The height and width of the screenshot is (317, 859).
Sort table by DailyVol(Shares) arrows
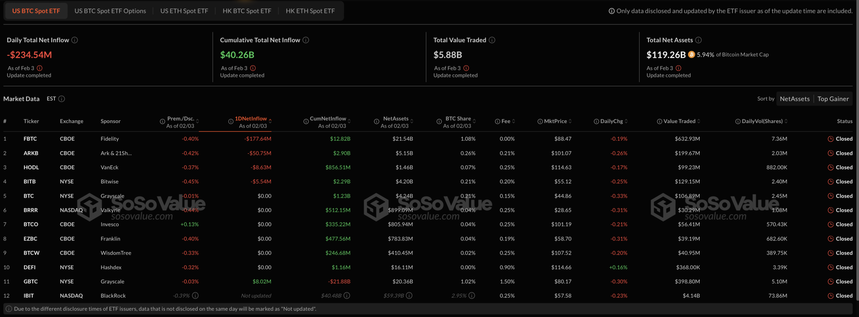[786, 121]
